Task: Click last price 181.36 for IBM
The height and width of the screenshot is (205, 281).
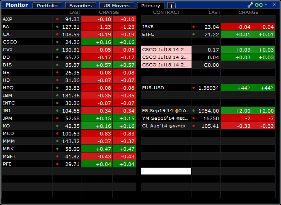Action: pos(71,96)
